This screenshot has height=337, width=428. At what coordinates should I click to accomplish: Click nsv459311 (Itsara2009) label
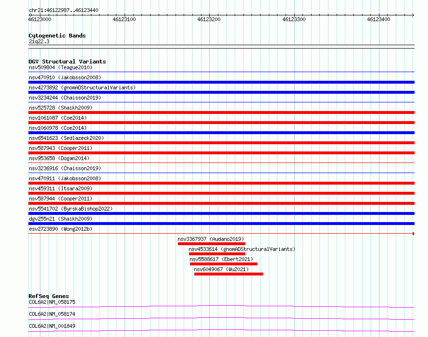coord(61,188)
